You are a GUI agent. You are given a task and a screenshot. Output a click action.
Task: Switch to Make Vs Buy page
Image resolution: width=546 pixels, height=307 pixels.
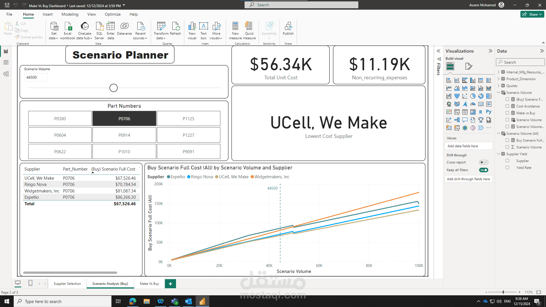pos(149,284)
